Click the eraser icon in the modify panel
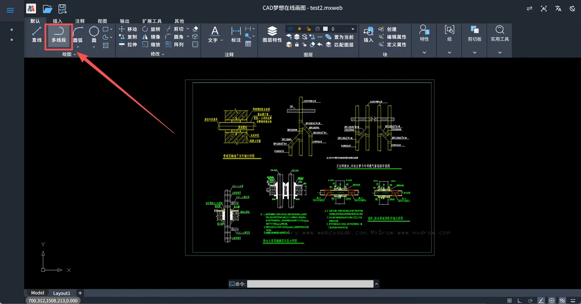Image resolution: width=581 pixels, height=304 pixels. click(195, 29)
